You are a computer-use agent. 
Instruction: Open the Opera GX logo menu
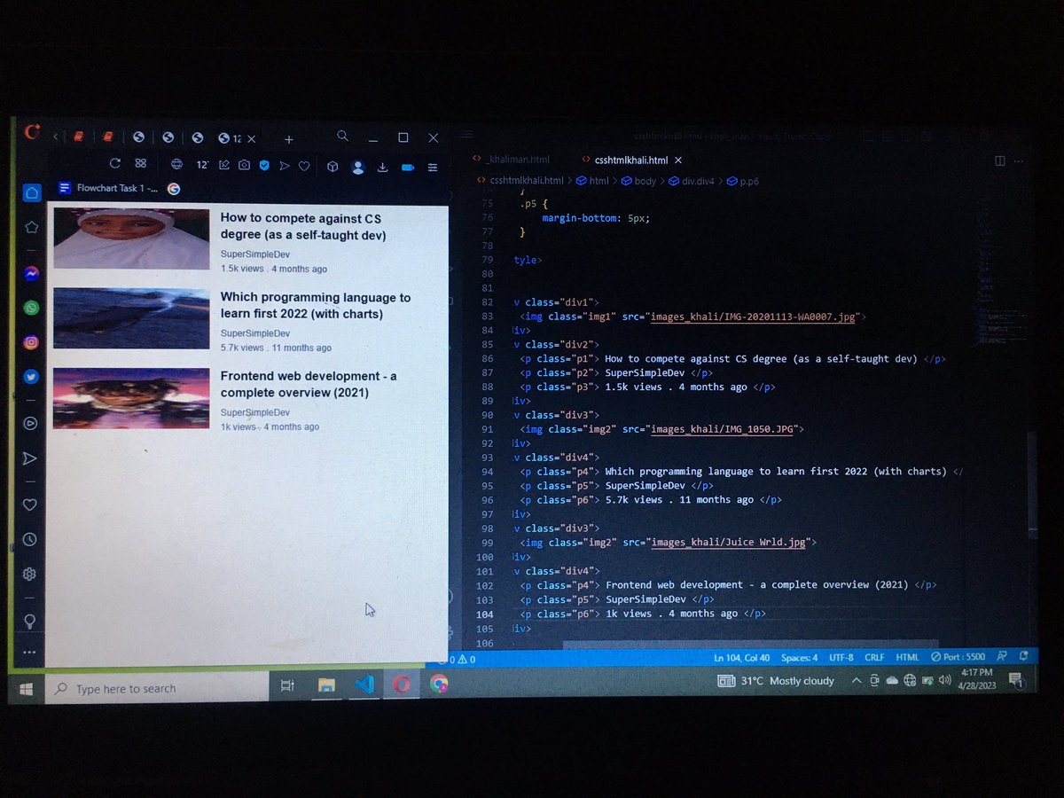point(32,132)
